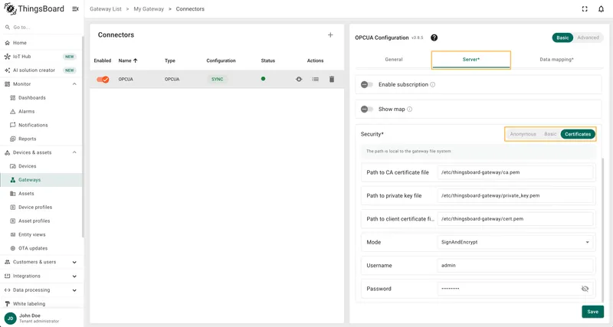Click the SYNC configuration badge
Viewport: 613px width, 327px height.
[x=218, y=79]
